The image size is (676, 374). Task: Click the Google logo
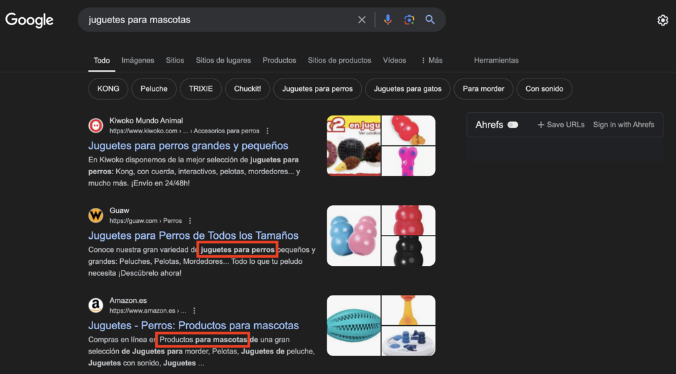tap(29, 20)
